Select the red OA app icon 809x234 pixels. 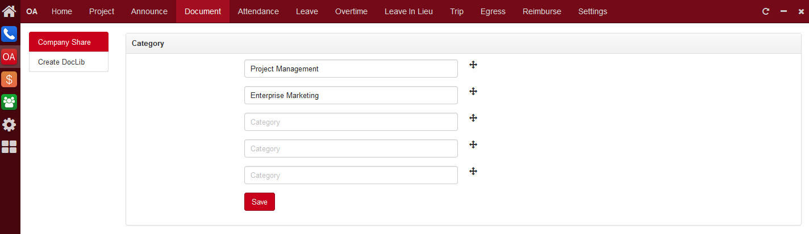coord(9,57)
